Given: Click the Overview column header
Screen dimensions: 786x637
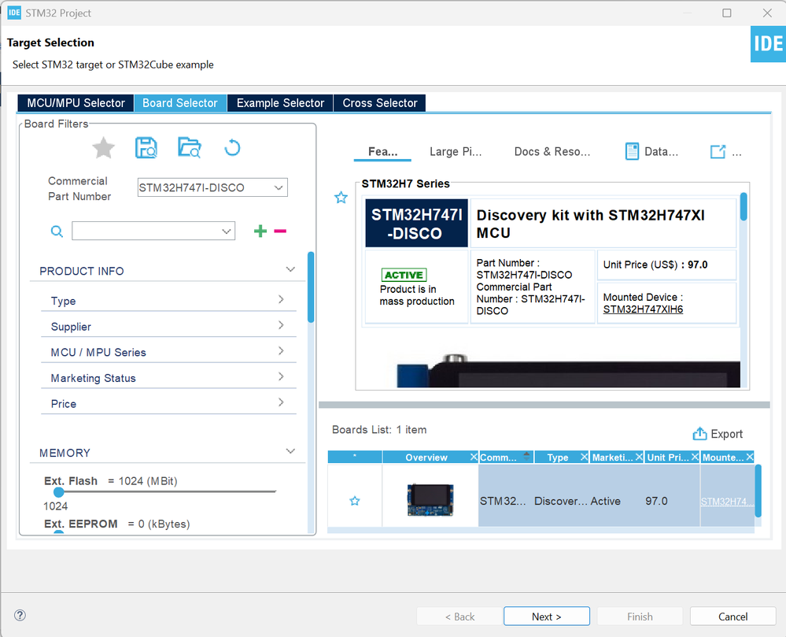Looking at the screenshot, I should coord(426,457).
